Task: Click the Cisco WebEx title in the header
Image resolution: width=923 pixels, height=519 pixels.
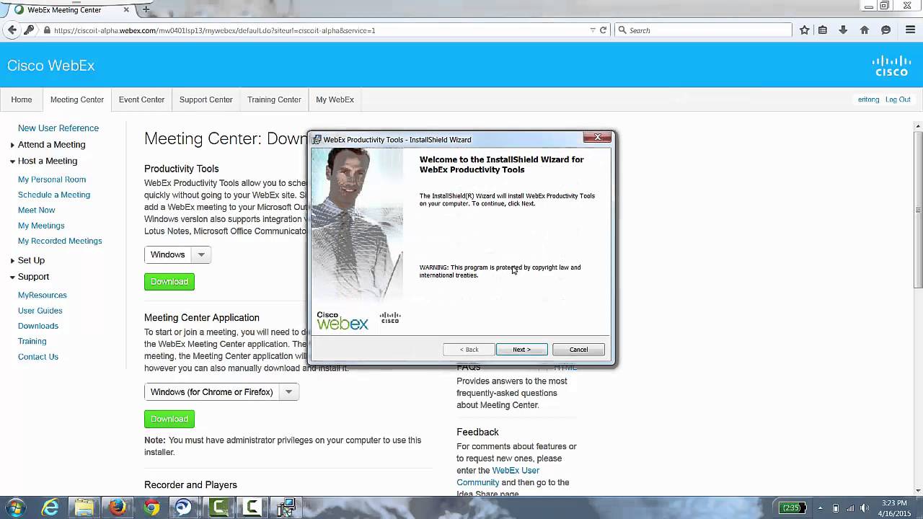Action: pyautogui.click(x=51, y=66)
